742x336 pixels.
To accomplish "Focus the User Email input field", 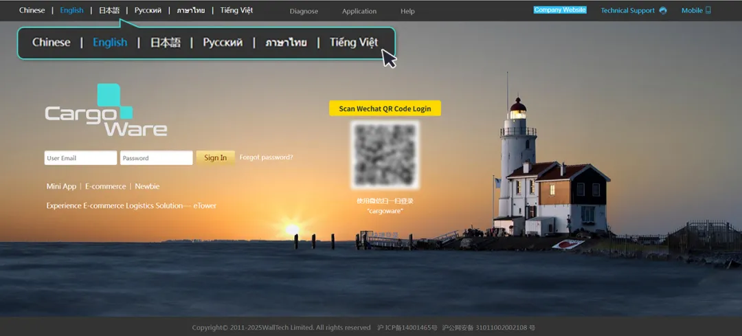I will pos(80,158).
